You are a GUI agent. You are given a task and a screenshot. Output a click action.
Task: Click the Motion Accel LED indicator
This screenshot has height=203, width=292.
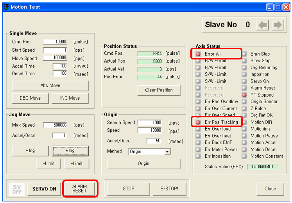click(x=244, y=143)
